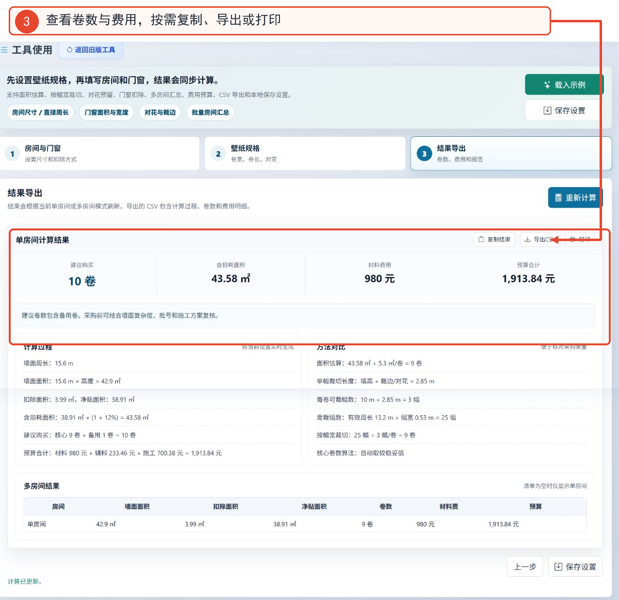Click the hint 清单为空时仅显示单房间
Image resolution: width=619 pixels, height=600 pixels.
(555, 486)
